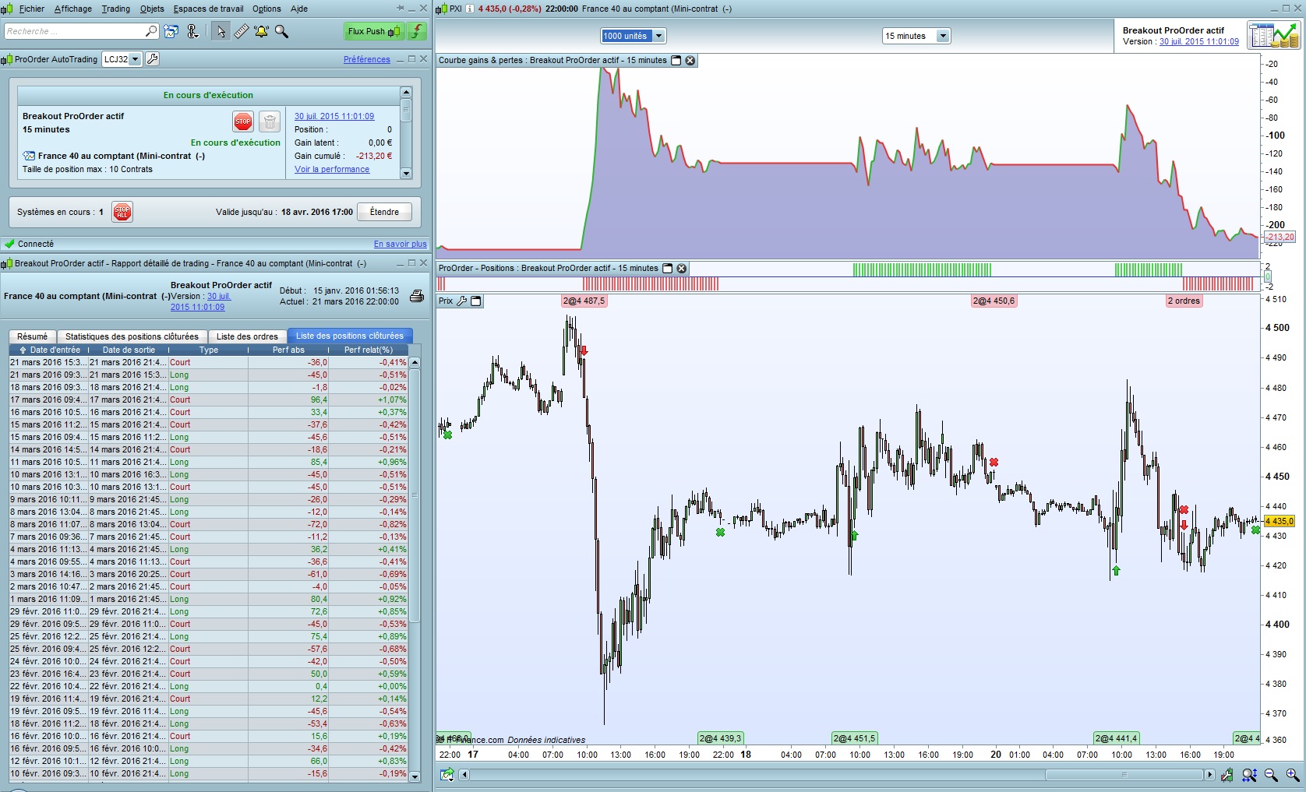
Task: Click the Flux Push button
Action: tap(374, 31)
